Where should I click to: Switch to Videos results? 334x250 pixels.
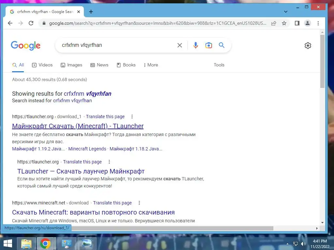42,65
